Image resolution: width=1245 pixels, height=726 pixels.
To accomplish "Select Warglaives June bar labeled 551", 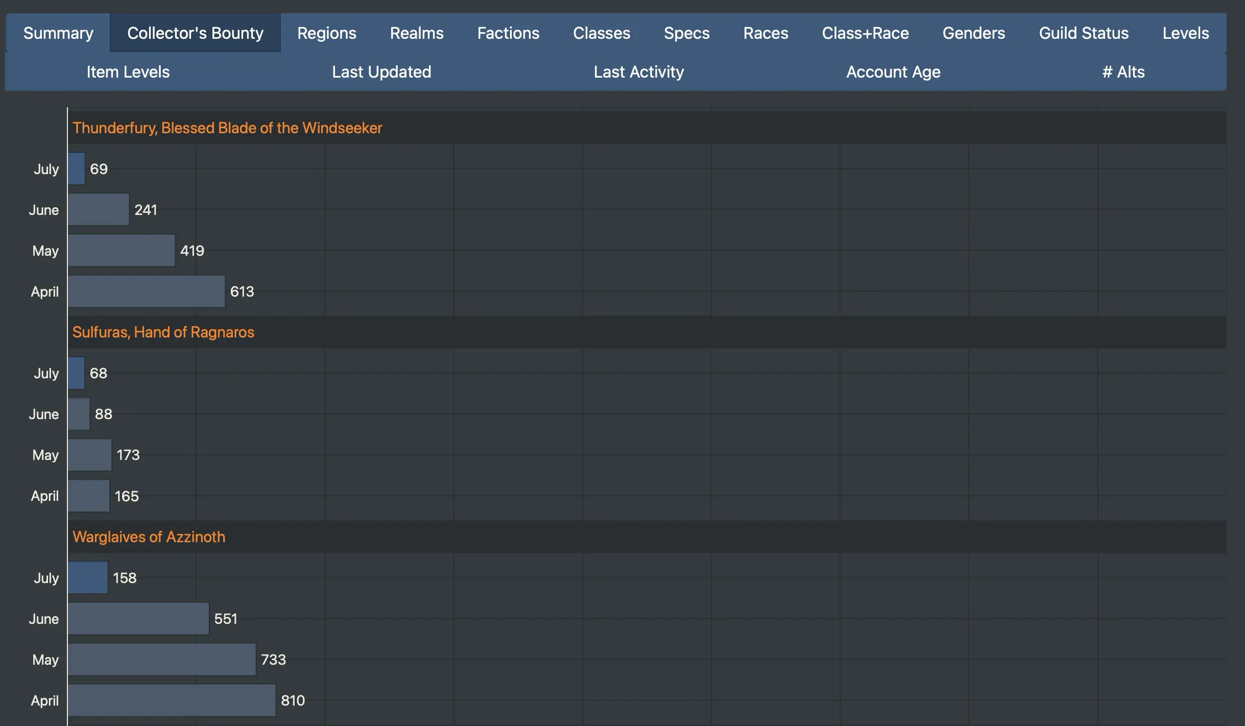I will pyautogui.click(x=138, y=618).
